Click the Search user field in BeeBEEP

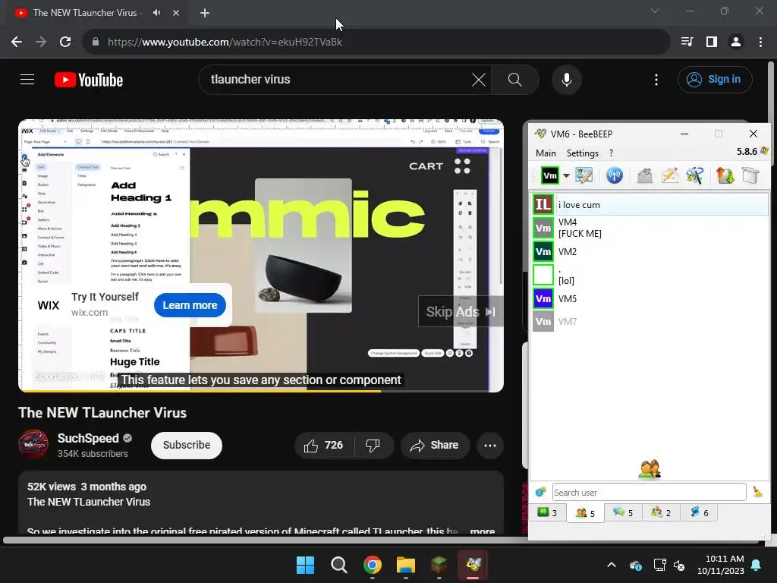coord(649,492)
